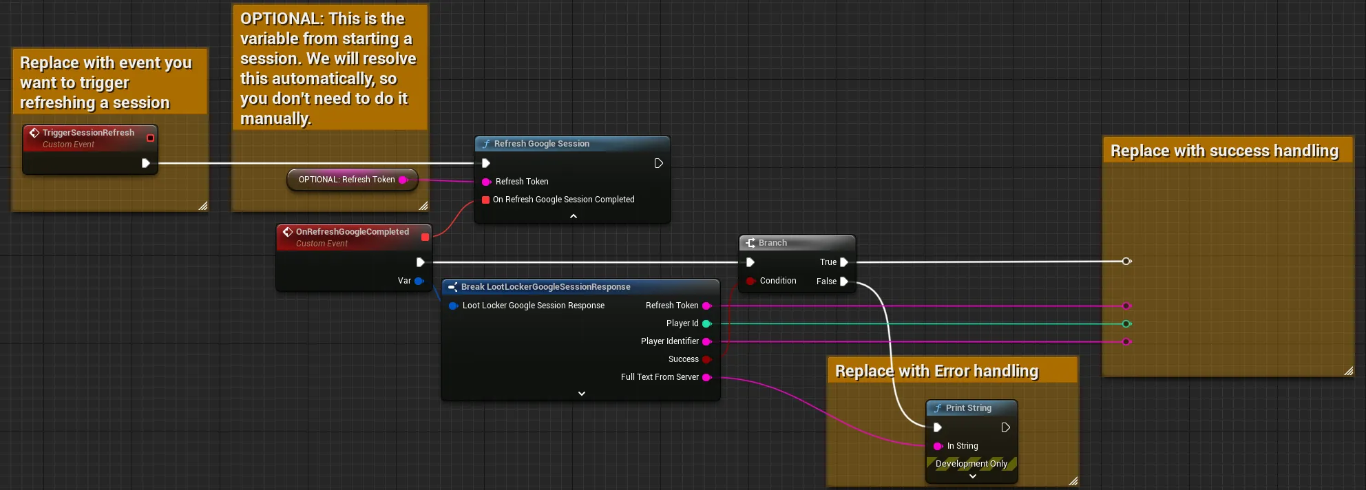Click the Branch node icon
1366x490 pixels.
[750, 243]
